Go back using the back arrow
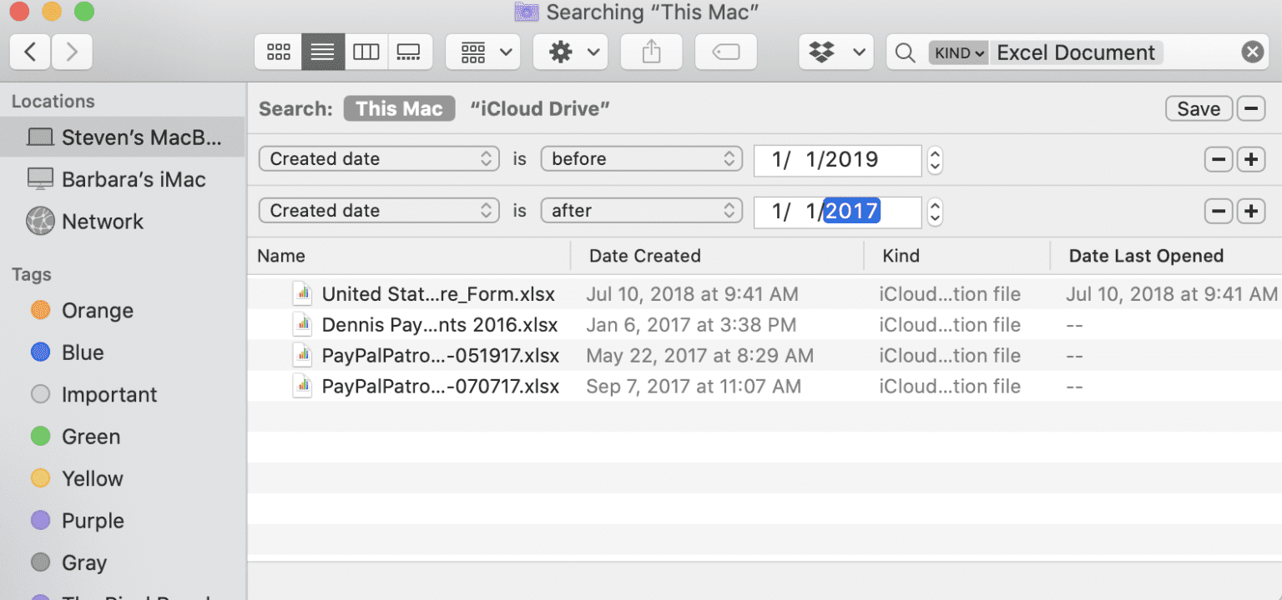The image size is (1282, 600). 29,52
